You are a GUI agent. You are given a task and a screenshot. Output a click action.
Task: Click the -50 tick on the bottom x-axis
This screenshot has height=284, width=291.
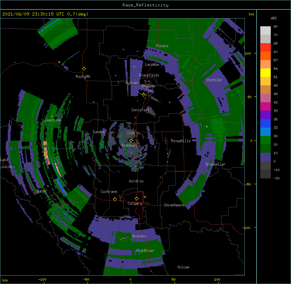86,279
